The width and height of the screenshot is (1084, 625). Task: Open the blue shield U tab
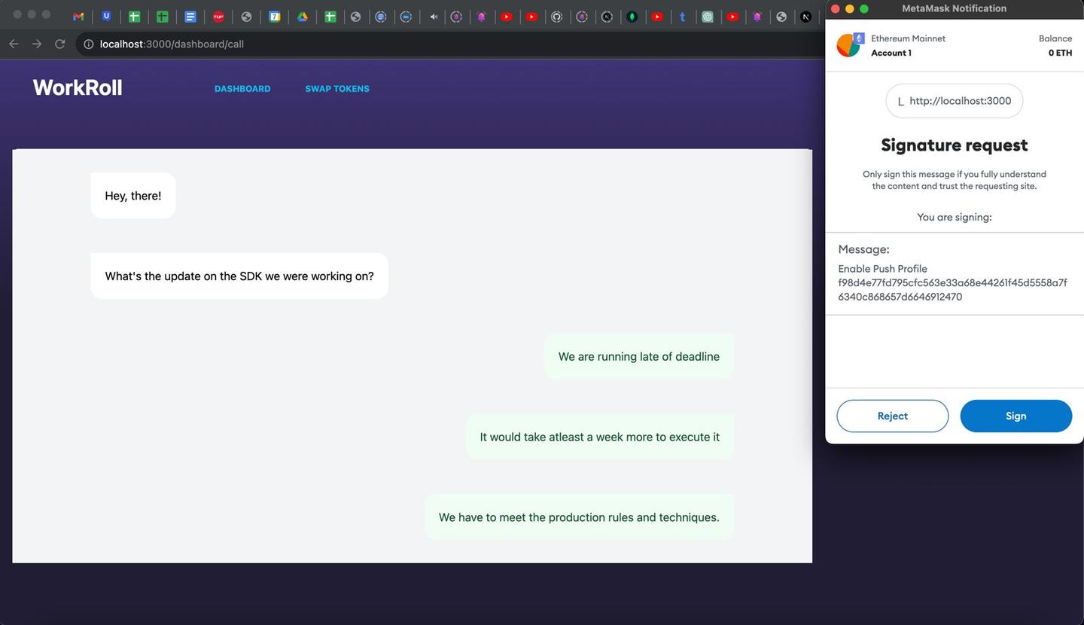pos(106,16)
